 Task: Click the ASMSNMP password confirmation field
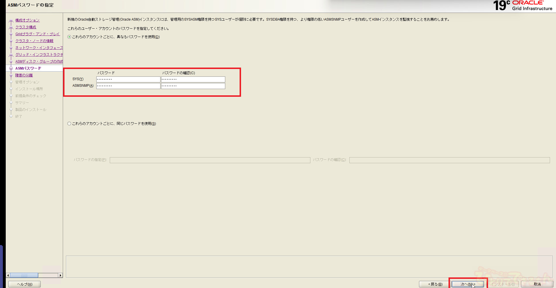193,86
